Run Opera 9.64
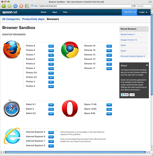This screenshot has height=156, width=153. pyautogui.click(x=109, y=114)
